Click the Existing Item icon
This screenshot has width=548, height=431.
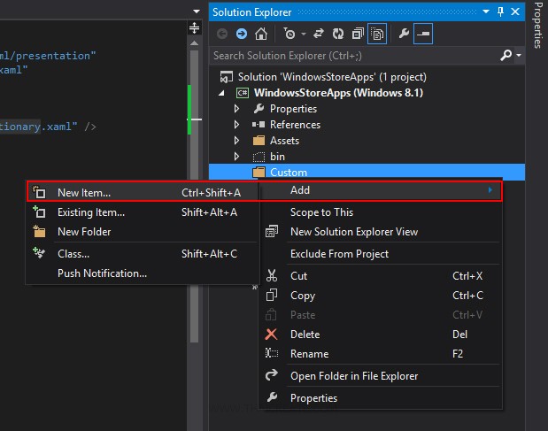coord(39,212)
